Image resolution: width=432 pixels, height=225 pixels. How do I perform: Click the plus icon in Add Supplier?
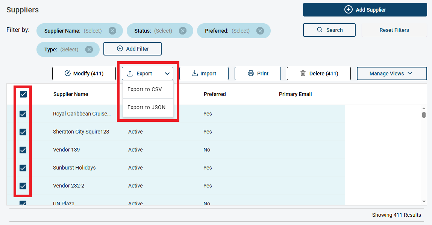tap(348, 10)
